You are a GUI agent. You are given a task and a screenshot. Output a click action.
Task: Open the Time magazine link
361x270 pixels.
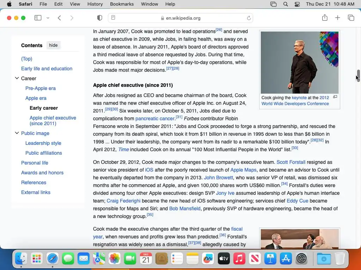tap(124, 150)
